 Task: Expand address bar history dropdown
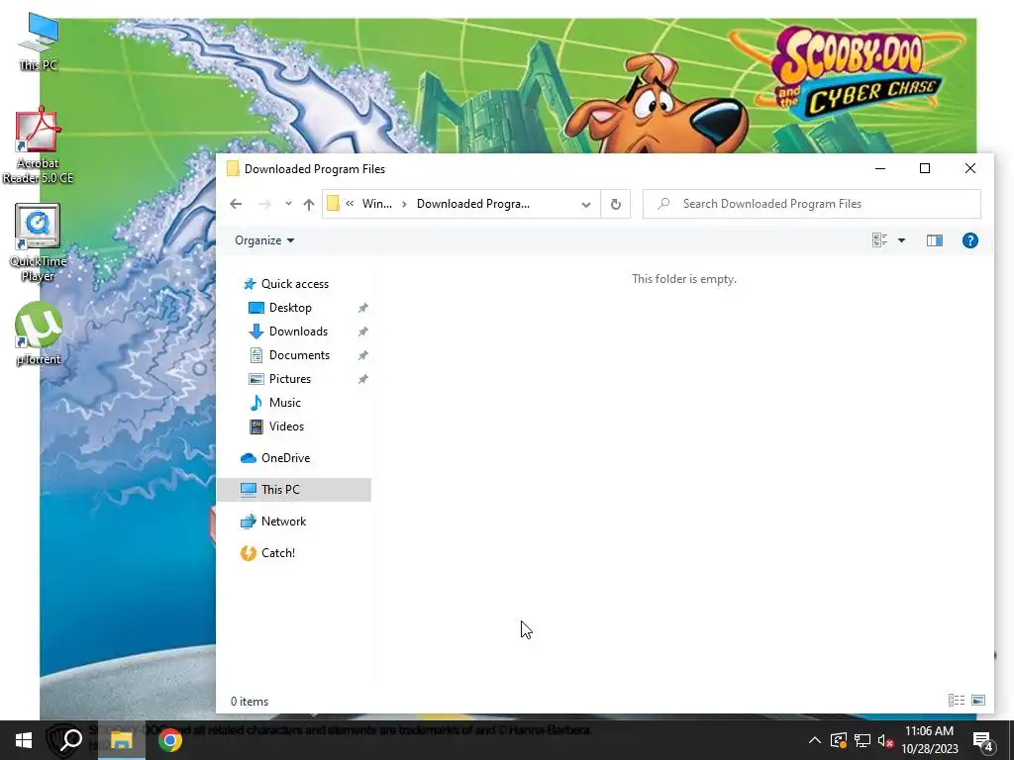[x=586, y=204]
